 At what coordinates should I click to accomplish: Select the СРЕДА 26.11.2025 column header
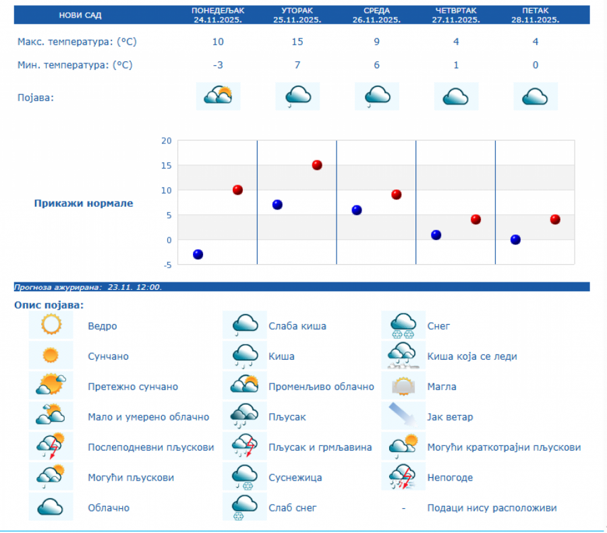pos(376,15)
